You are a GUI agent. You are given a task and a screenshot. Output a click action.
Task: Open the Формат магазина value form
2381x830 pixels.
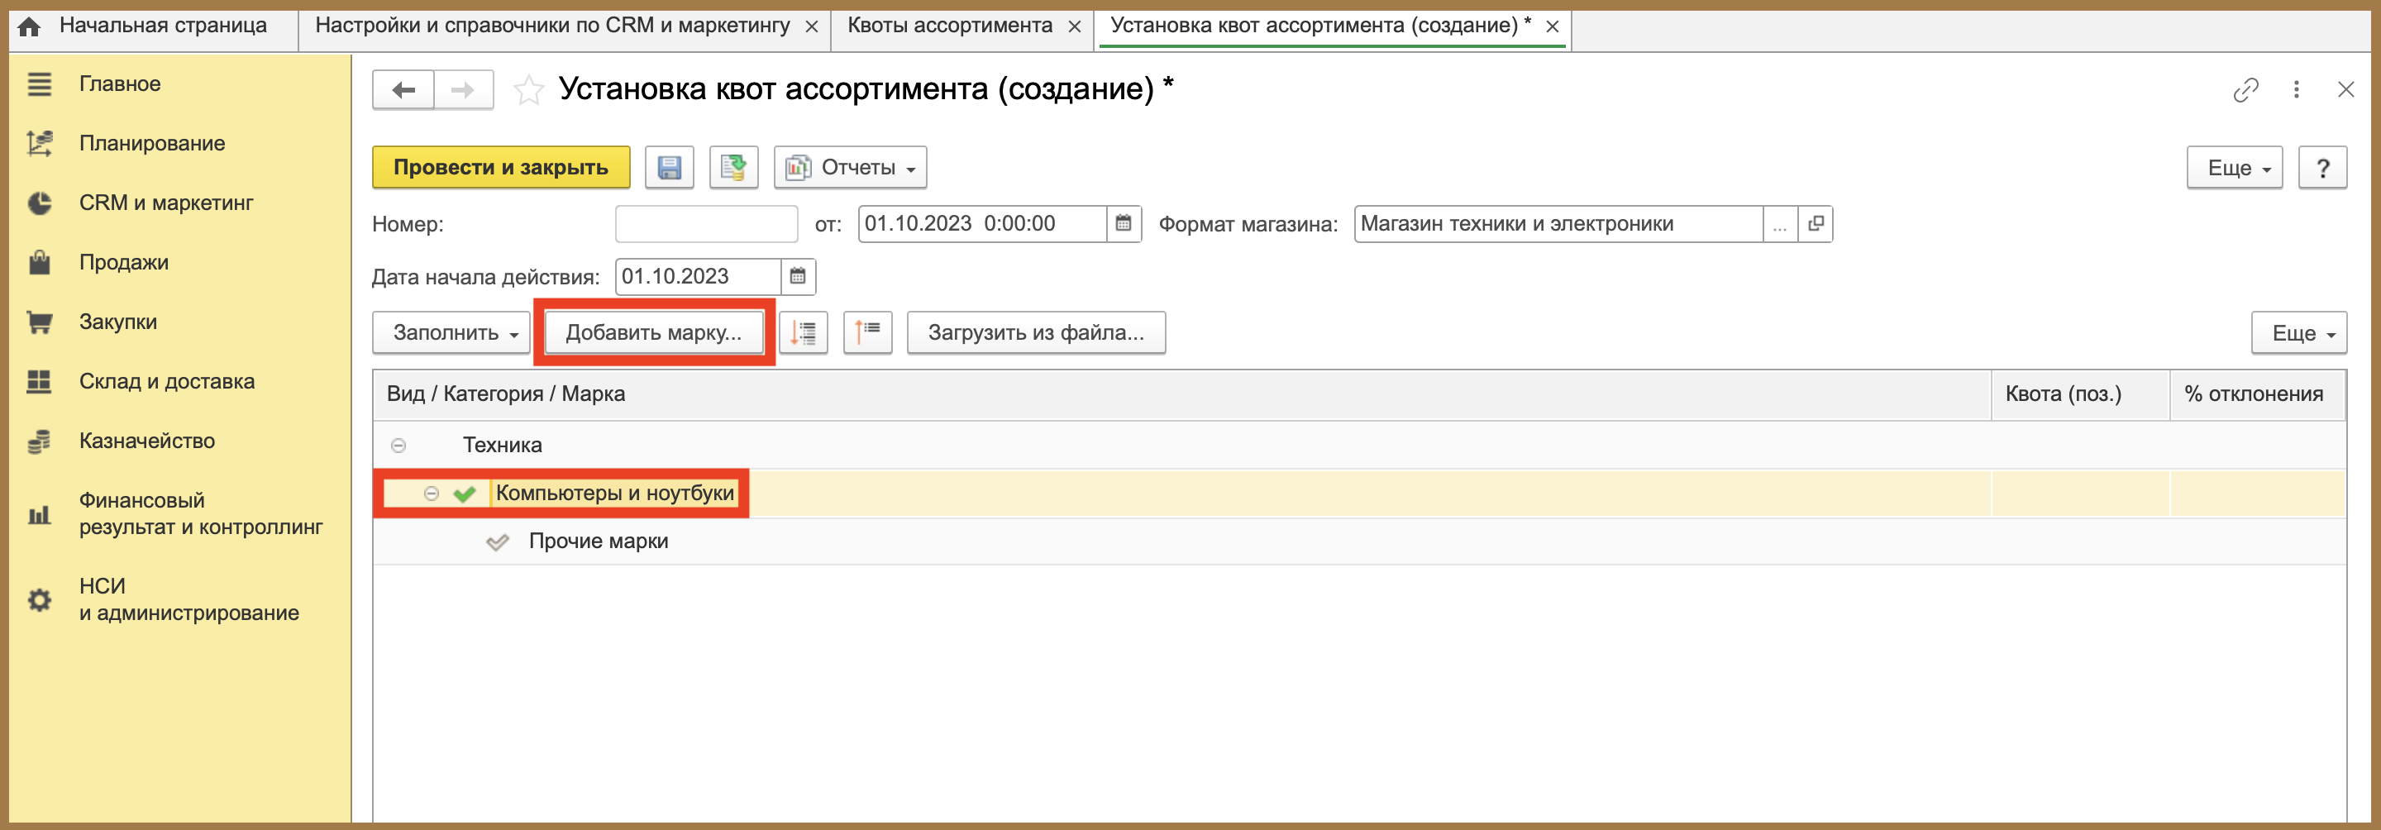[1816, 224]
